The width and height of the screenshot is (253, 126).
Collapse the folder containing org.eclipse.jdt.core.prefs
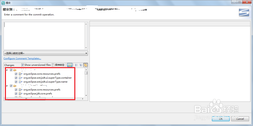(7, 86)
